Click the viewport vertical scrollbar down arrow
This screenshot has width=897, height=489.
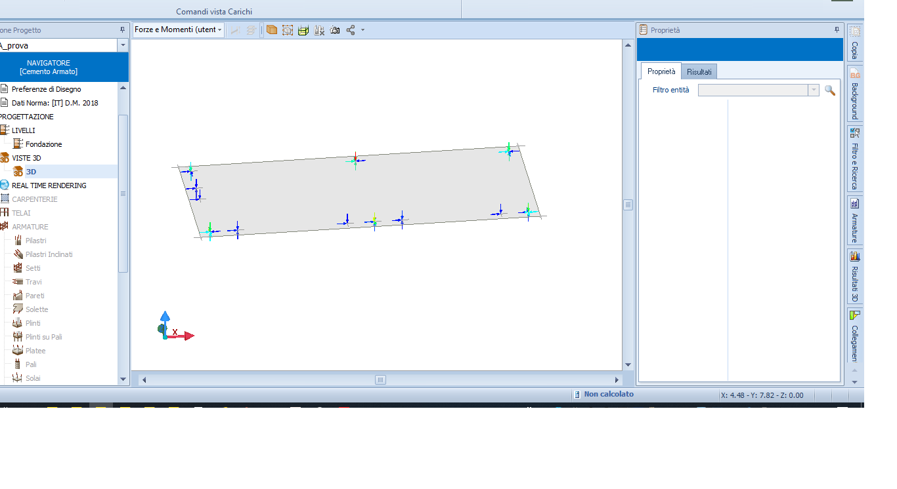(628, 365)
